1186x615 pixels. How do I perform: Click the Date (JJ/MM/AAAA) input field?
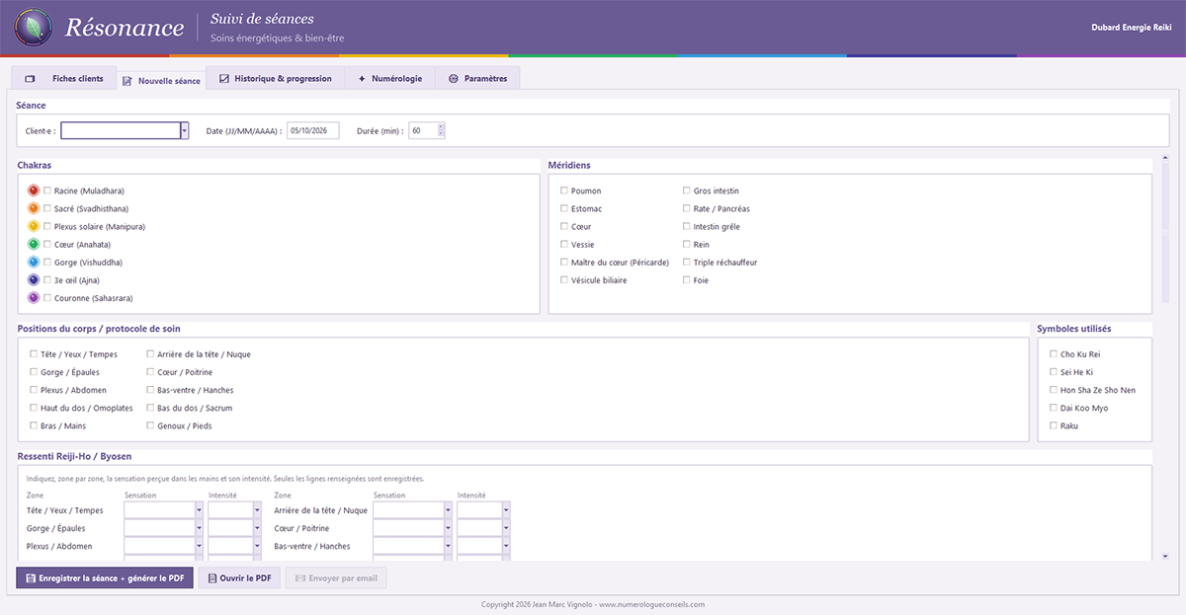[313, 130]
